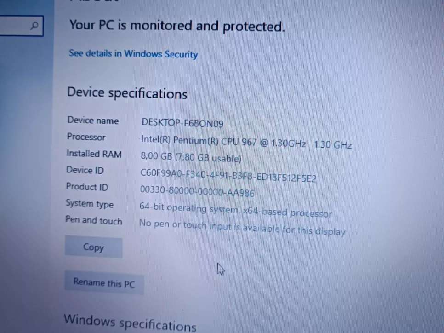Screen dimensions: 444x333
Task: Click the Windows specifications heading
Action: 130,323
